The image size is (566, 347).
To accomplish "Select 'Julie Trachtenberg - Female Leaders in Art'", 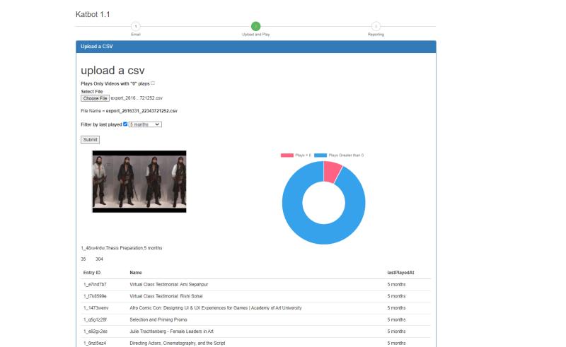I will 174,331.
